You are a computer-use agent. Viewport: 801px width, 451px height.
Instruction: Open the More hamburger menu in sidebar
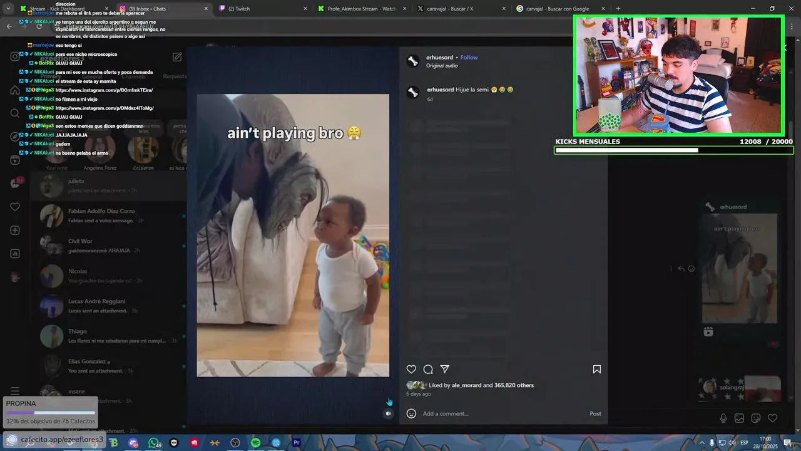click(15, 391)
